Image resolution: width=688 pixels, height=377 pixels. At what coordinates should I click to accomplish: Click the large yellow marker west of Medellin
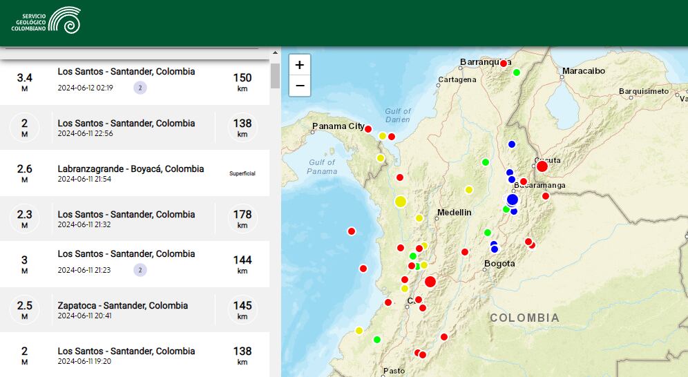click(400, 202)
